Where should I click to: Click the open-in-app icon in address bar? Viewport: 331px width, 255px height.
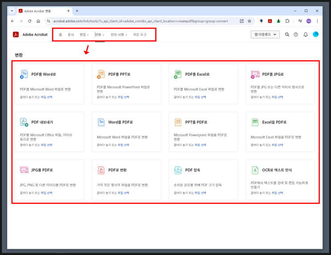[x=242, y=21]
